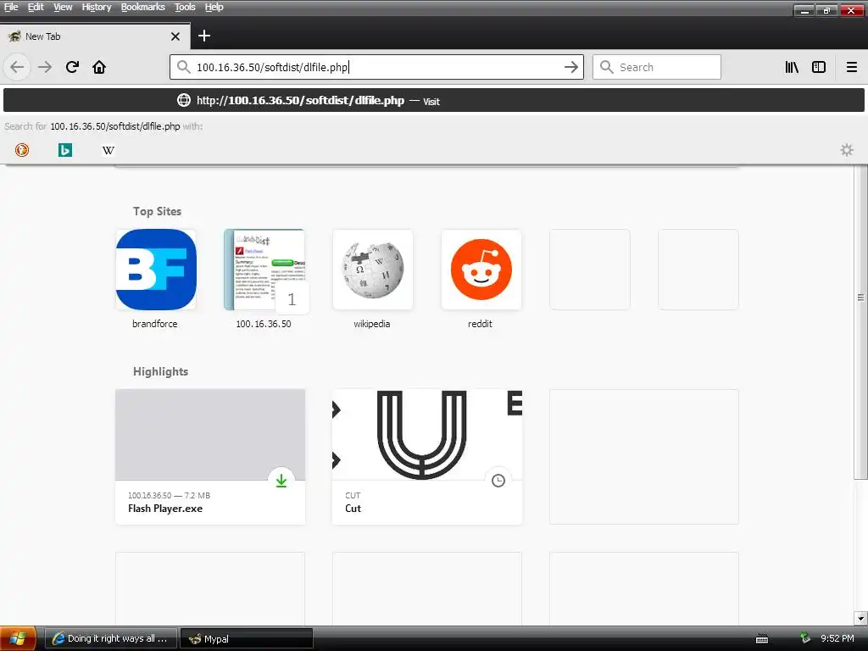Open the Library toolbar icon

click(x=792, y=67)
